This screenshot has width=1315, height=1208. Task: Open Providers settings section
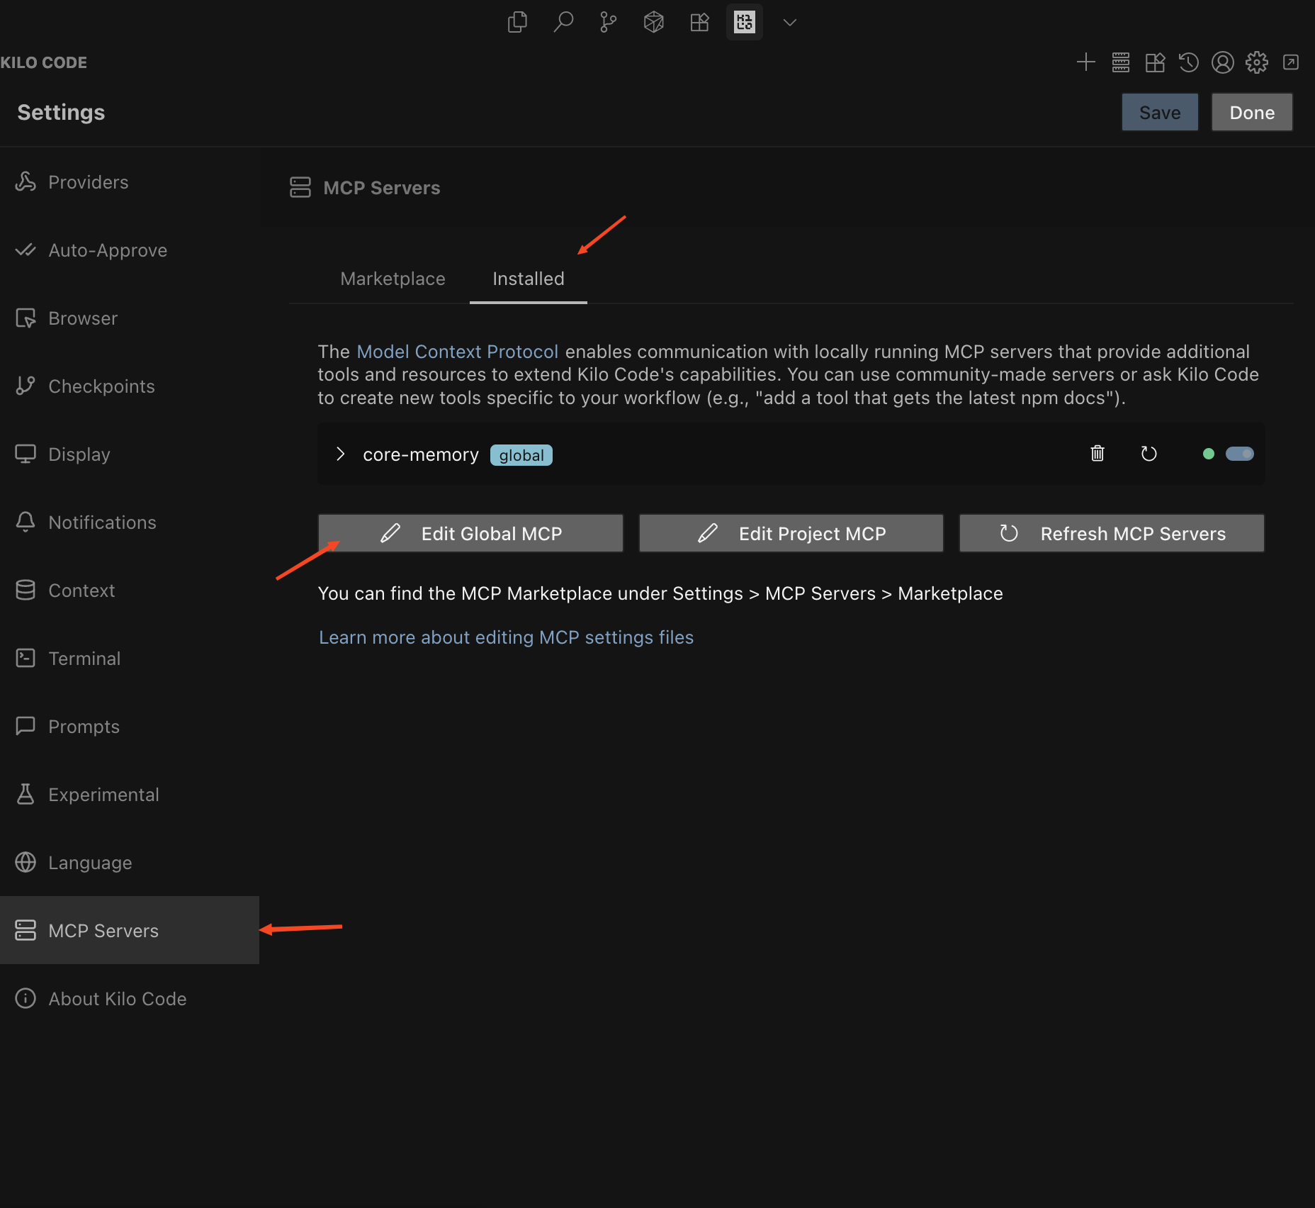pyautogui.click(x=88, y=182)
